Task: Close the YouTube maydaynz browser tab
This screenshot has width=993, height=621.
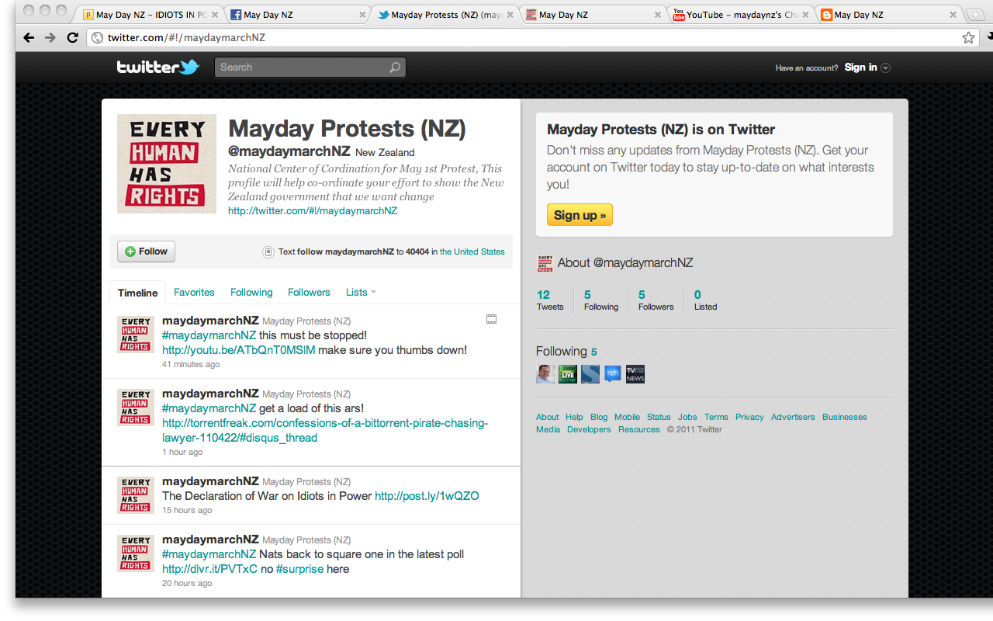Action: tap(806, 15)
